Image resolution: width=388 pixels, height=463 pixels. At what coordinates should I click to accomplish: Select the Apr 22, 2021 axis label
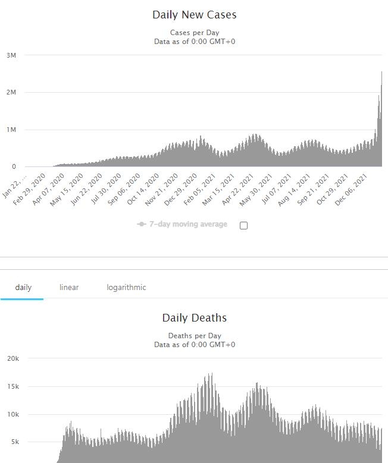pyautogui.click(x=237, y=190)
